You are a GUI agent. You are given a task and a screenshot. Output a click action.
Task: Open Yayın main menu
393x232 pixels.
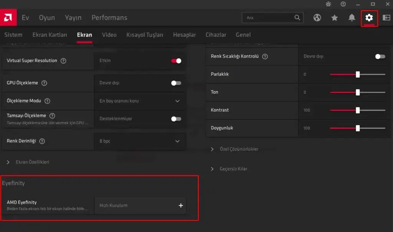(x=73, y=18)
